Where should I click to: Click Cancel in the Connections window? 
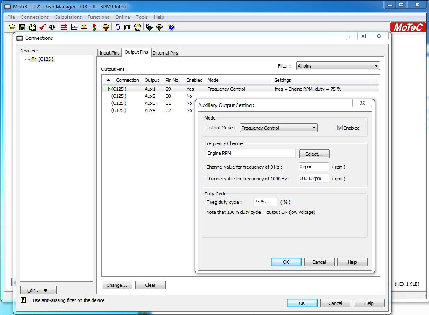coord(336,303)
